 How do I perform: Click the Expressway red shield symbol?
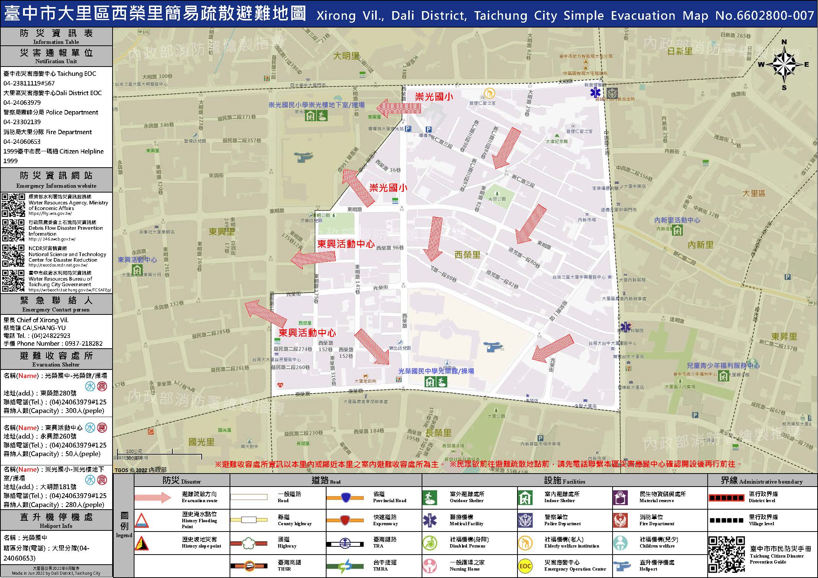click(345, 520)
